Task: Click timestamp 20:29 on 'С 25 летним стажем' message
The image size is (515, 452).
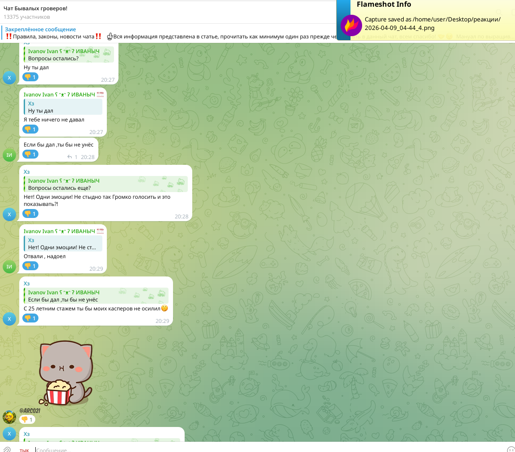Action: click(x=162, y=321)
